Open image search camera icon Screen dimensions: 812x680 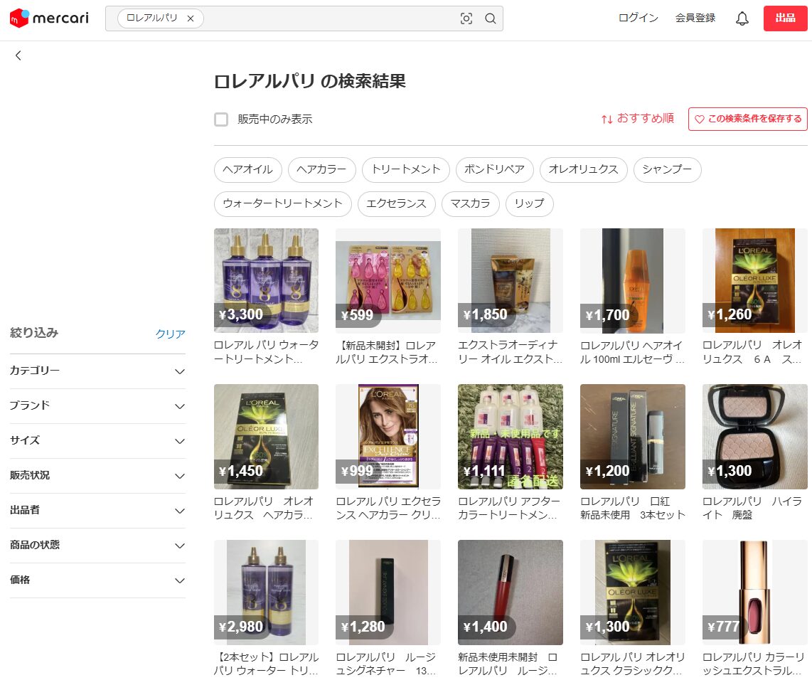[x=466, y=18]
